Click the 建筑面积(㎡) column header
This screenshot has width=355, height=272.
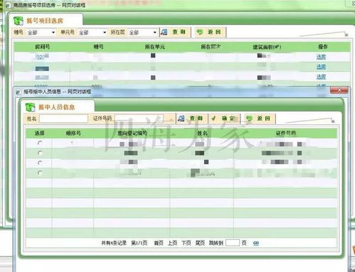point(267,47)
